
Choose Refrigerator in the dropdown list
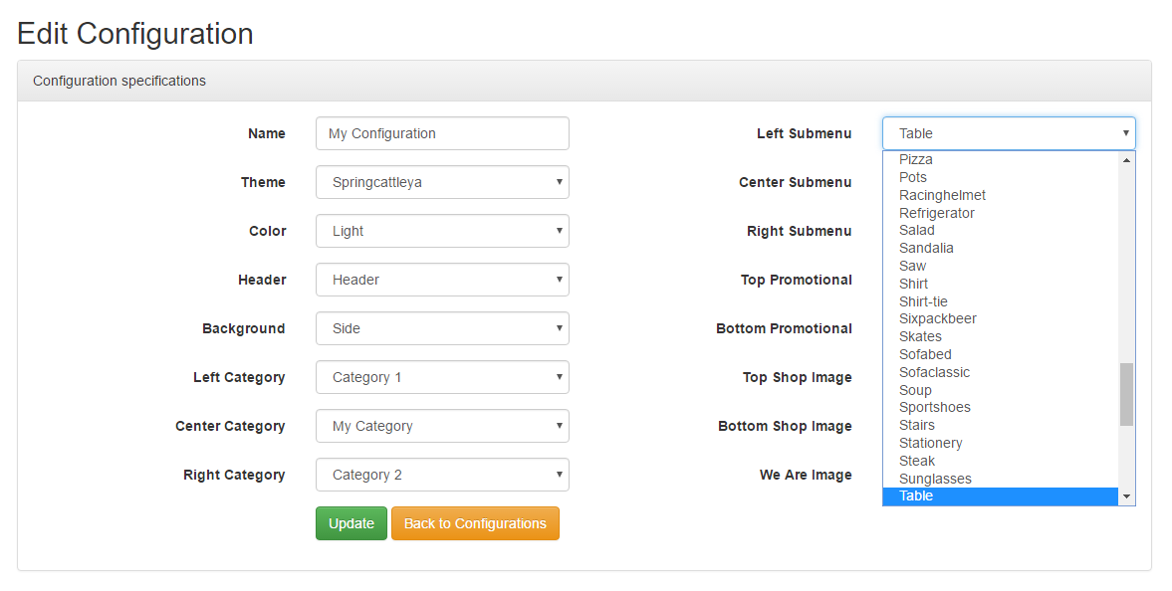1000,213
